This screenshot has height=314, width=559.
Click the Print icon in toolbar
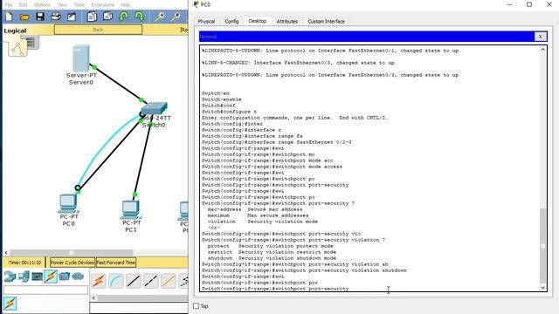click(56, 17)
